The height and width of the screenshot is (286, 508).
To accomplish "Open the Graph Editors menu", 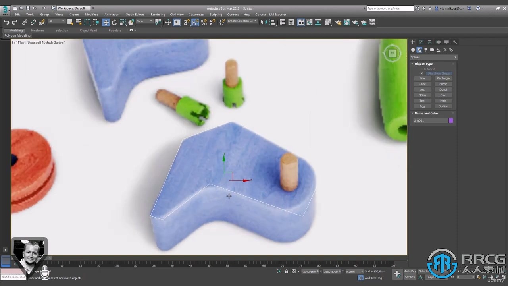I will (x=135, y=15).
